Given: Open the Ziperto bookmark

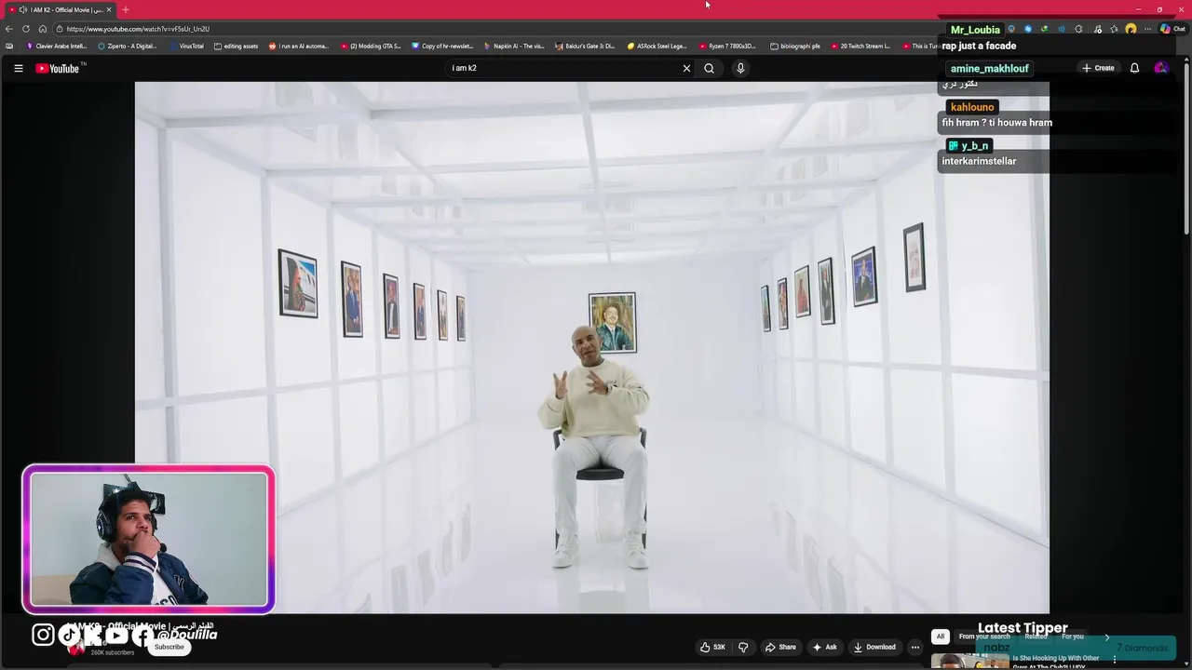Looking at the screenshot, I should (128, 46).
